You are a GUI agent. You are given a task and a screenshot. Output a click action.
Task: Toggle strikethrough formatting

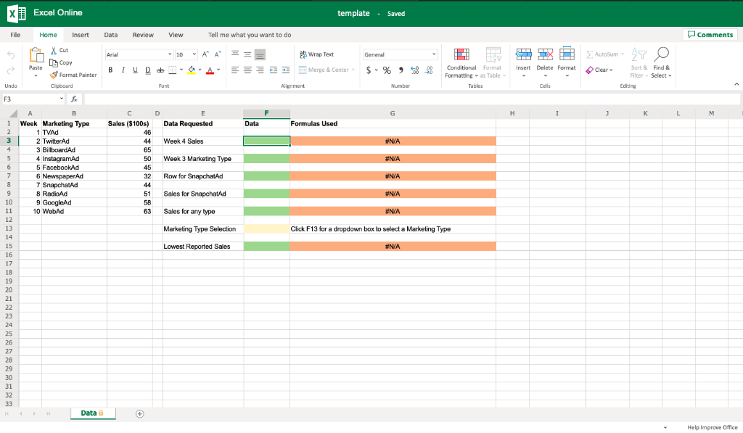pos(160,70)
